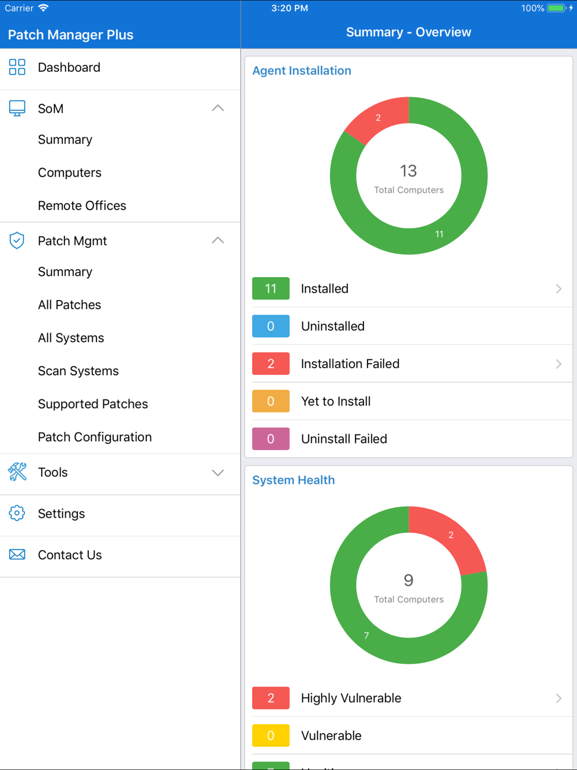The height and width of the screenshot is (770, 577).
Task: Click the green segment of System Health chart
Action: tap(366, 636)
